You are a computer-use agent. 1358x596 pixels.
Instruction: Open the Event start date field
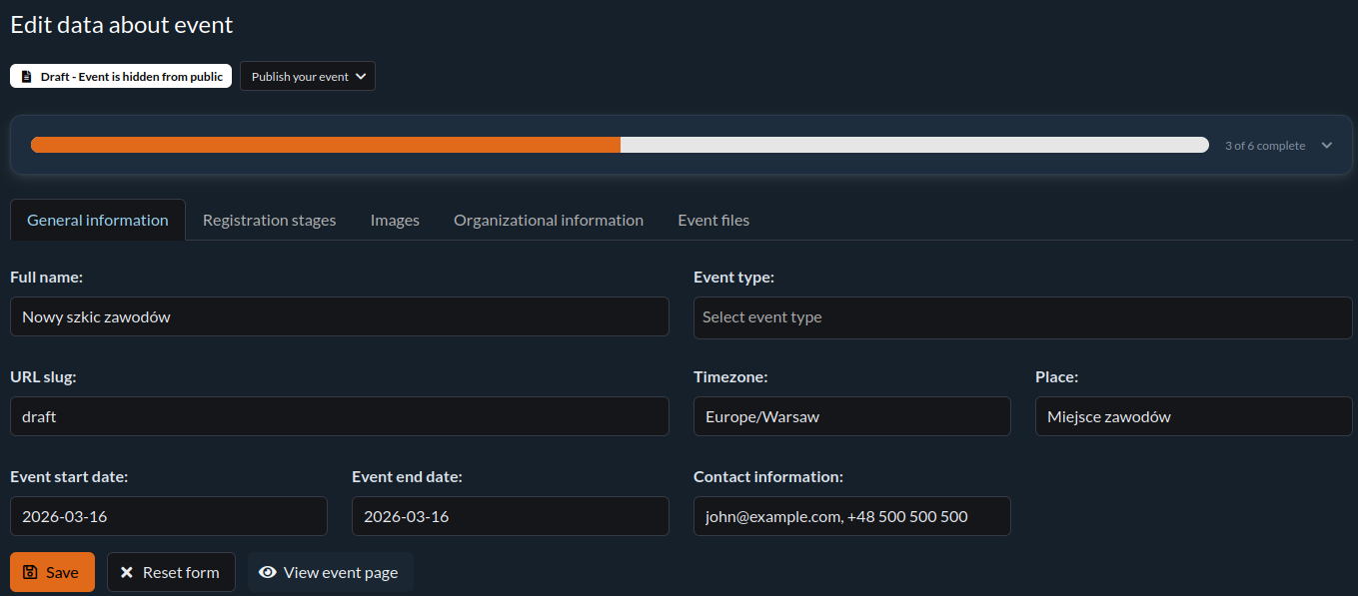tap(168, 516)
